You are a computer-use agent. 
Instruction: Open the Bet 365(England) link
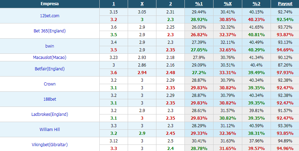(49, 31)
